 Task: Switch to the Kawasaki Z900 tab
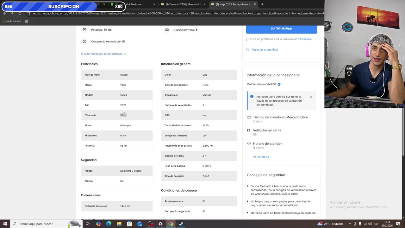click(x=183, y=4)
